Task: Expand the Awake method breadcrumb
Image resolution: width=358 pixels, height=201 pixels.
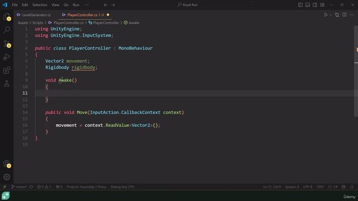Action: [x=131, y=23]
